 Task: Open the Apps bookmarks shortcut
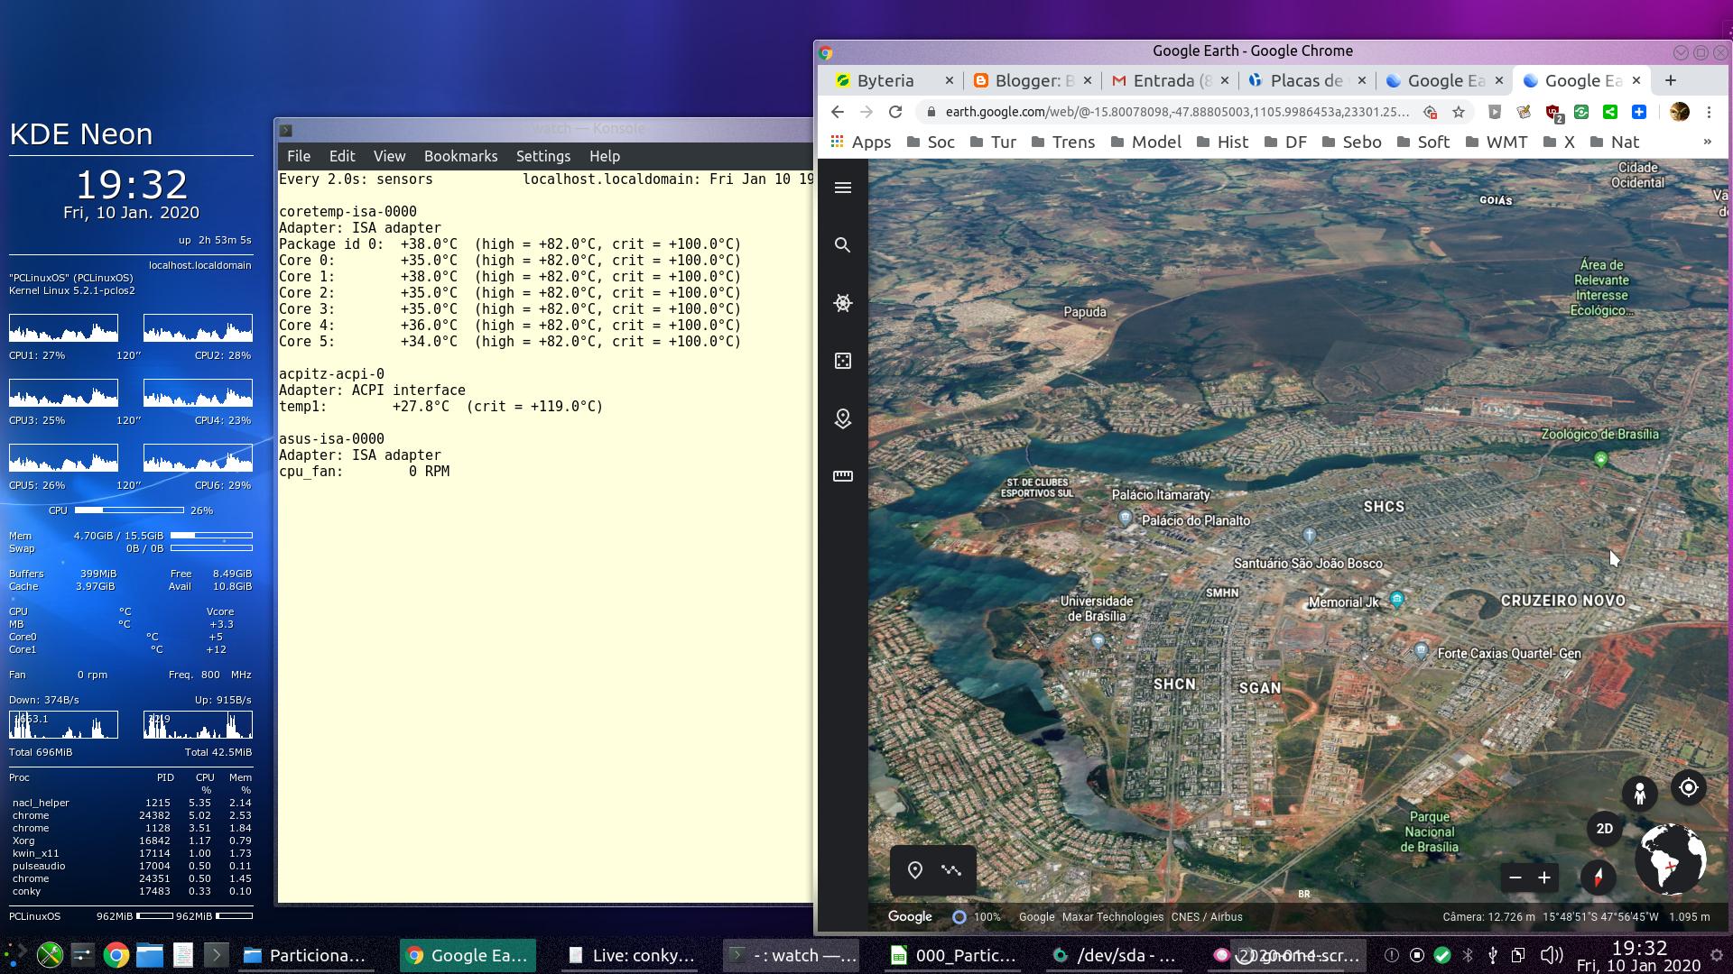(860, 142)
